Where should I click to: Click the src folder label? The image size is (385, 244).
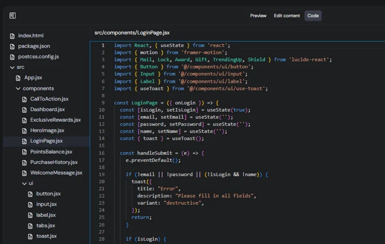(20, 67)
